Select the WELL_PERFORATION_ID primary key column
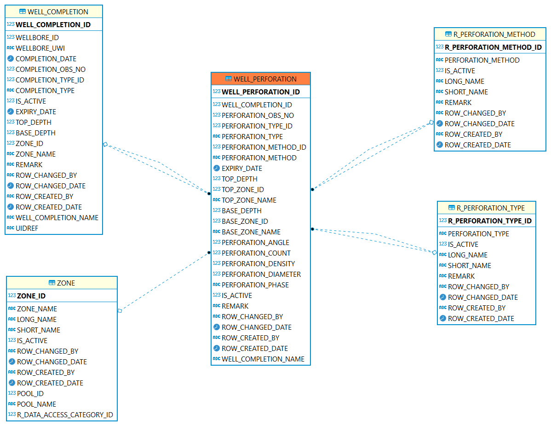The width and height of the screenshot is (551, 426). click(260, 92)
